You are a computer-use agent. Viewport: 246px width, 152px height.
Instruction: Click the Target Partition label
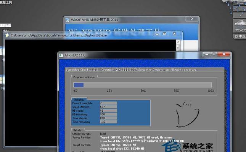(x=81, y=145)
